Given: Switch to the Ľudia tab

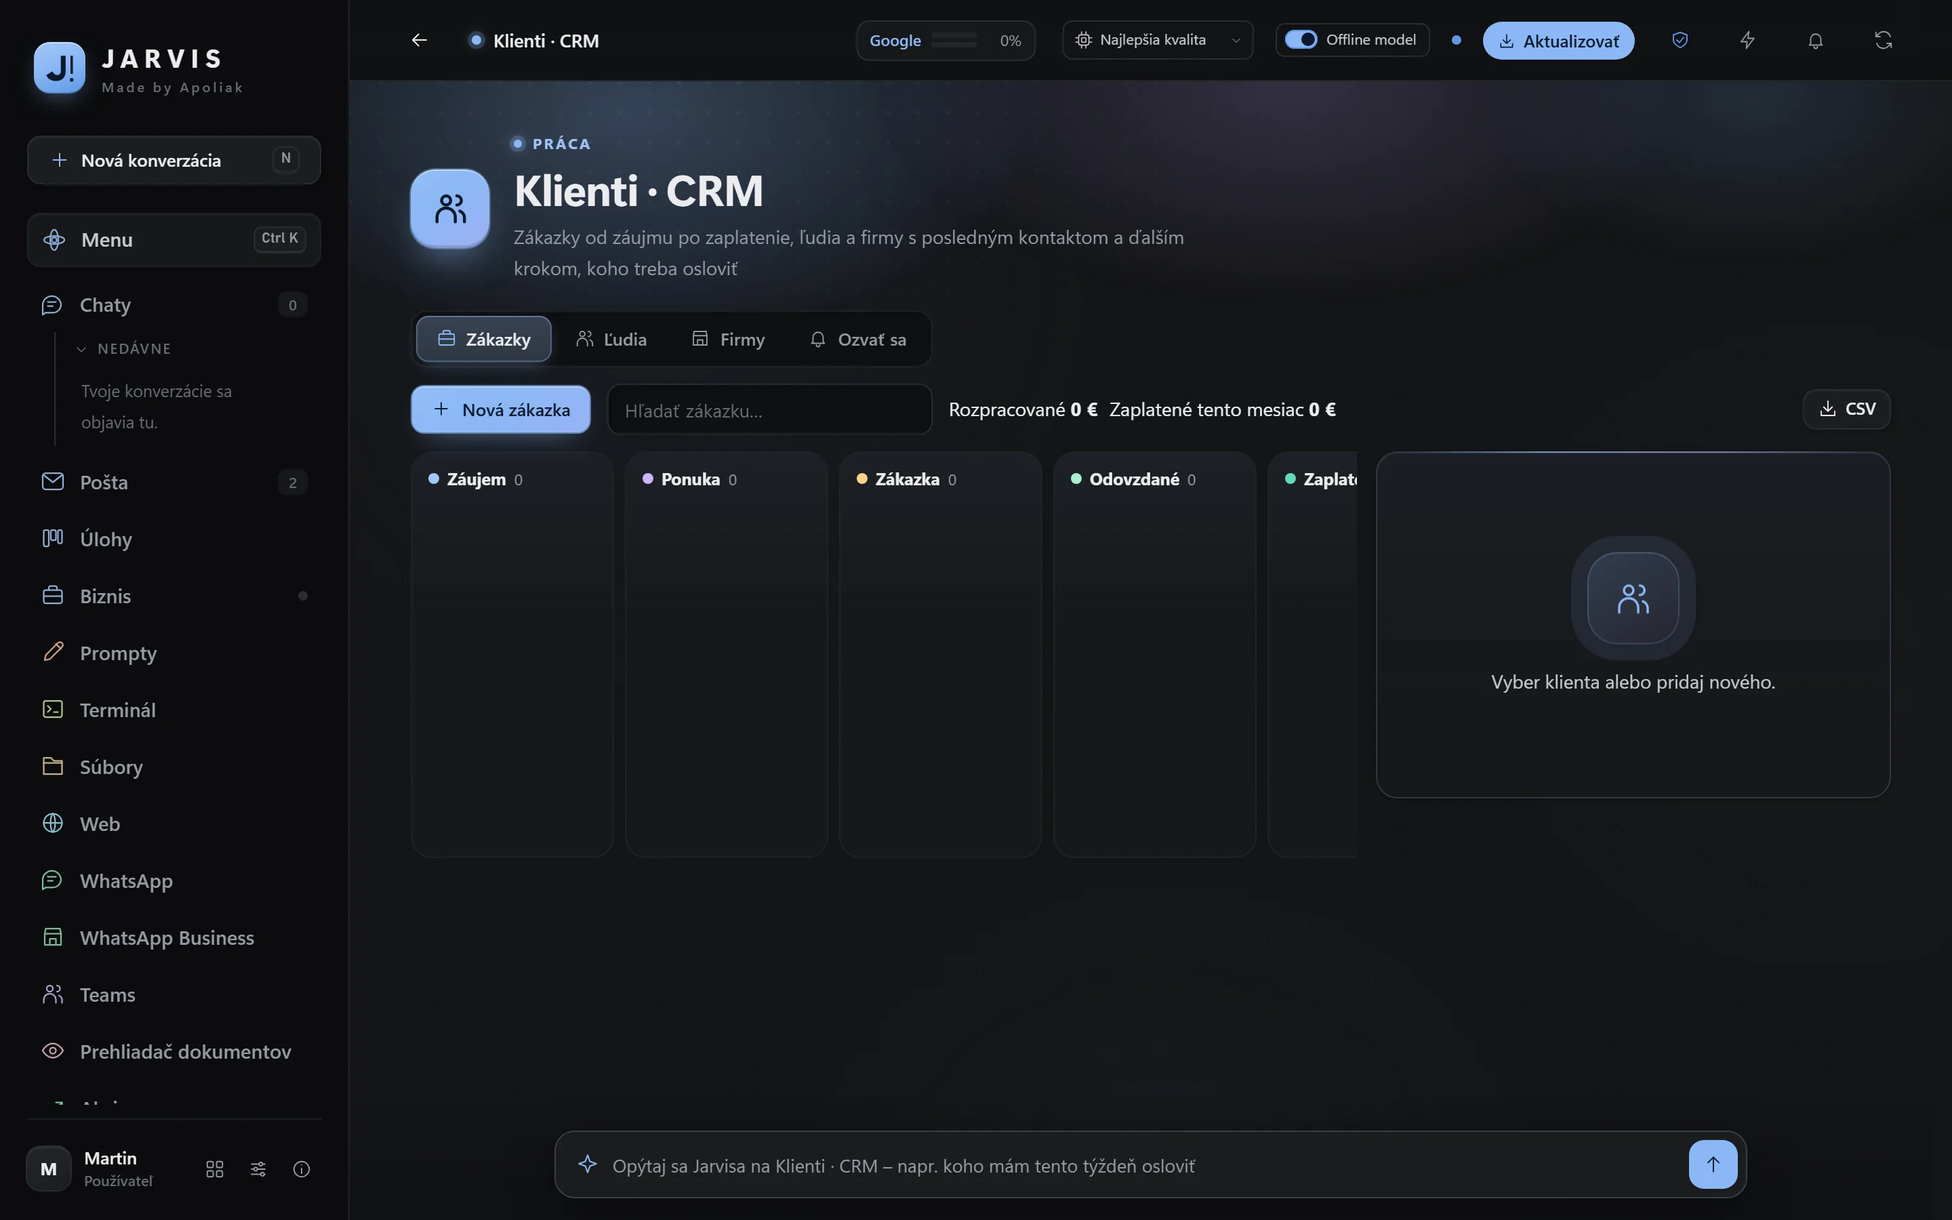Looking at the screenshot, I should coord(611,339).
